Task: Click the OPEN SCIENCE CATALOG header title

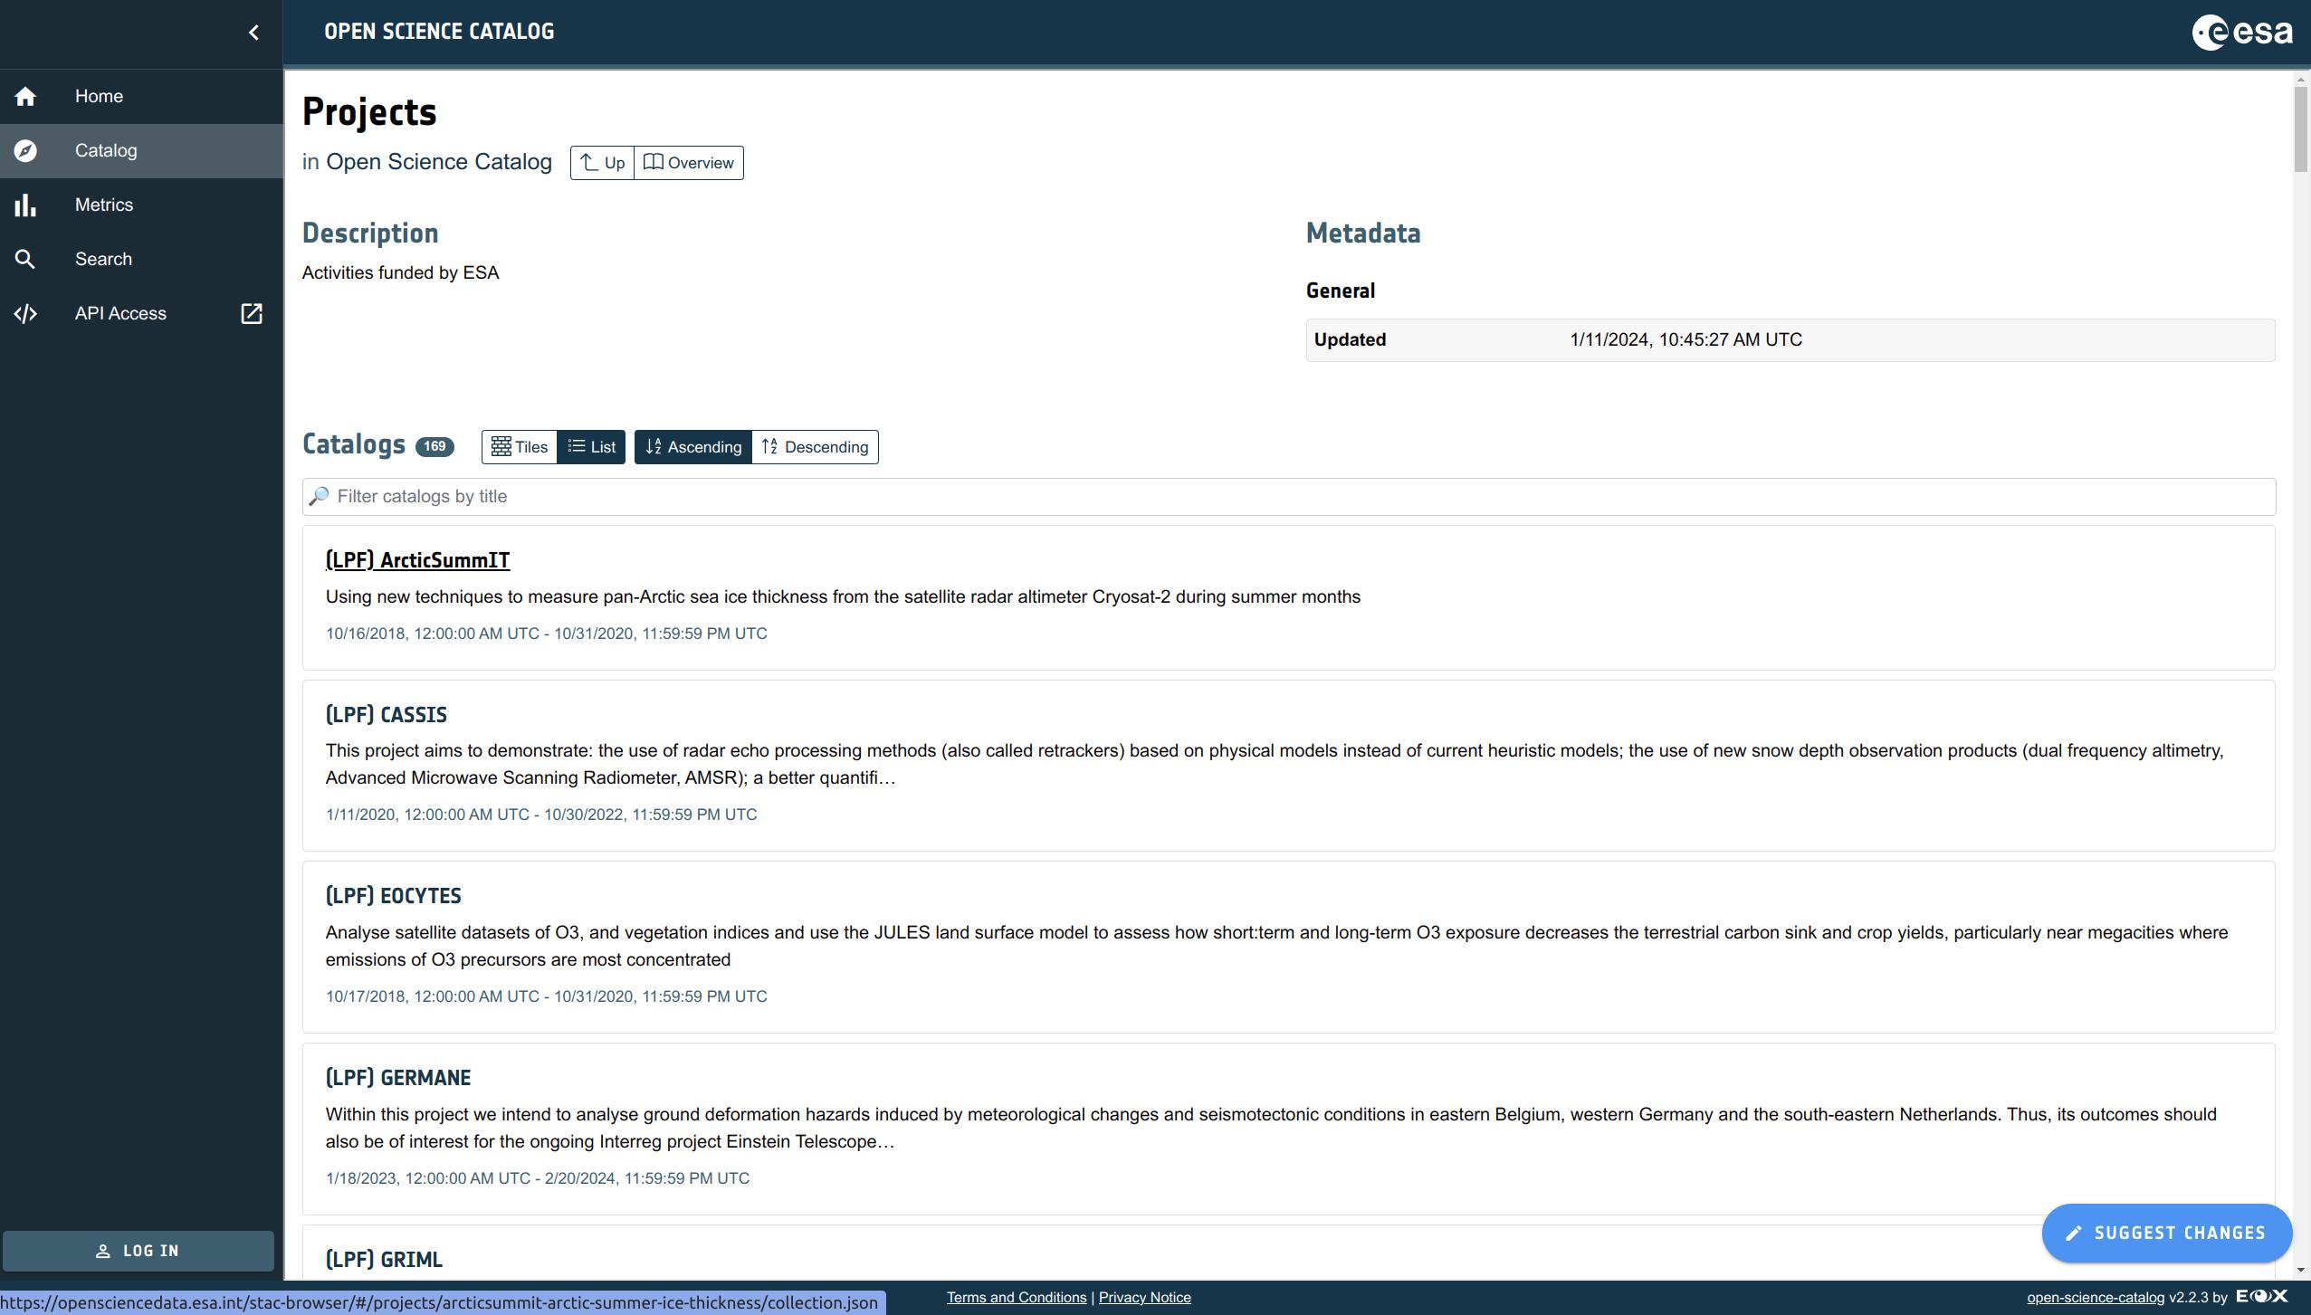Action: tap(439, 32)
